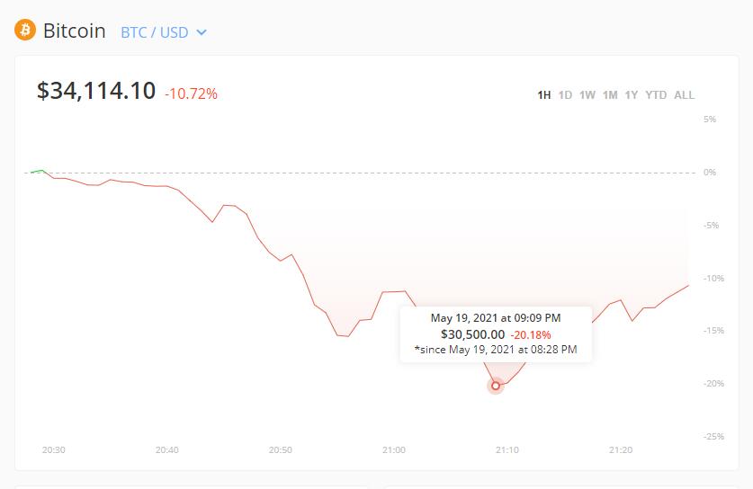753x489 pixels.
Task: Show the 1M price history
Action: pyautogui.click(x=610, y=95)
